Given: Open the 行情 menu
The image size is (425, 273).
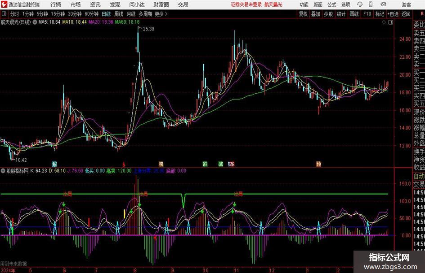Looking at the screenshot, I should pos(56,4).
